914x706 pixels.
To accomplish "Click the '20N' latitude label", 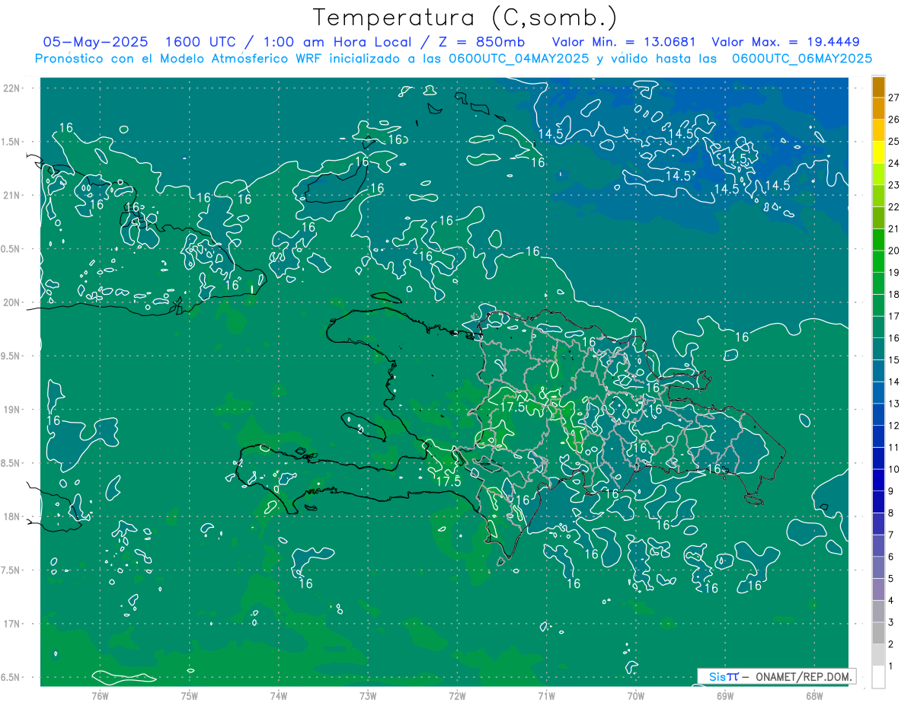I will 12,302.
